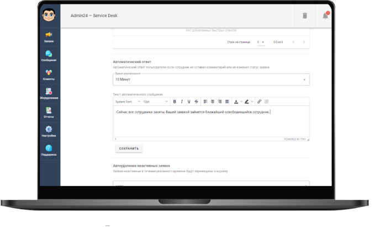Open the trash bin in header
374x227 pixels.
point(304,15)
